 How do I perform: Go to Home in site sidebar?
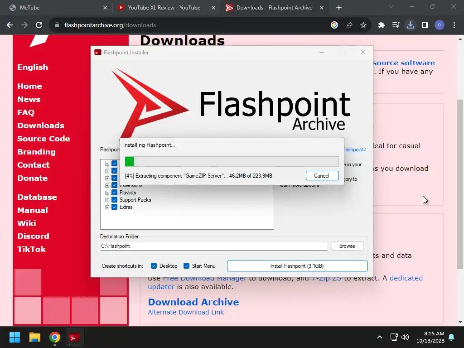[x=29, y=86]
